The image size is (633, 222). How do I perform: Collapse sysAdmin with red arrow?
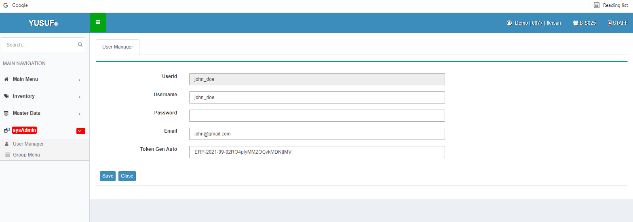pos(81,131)
